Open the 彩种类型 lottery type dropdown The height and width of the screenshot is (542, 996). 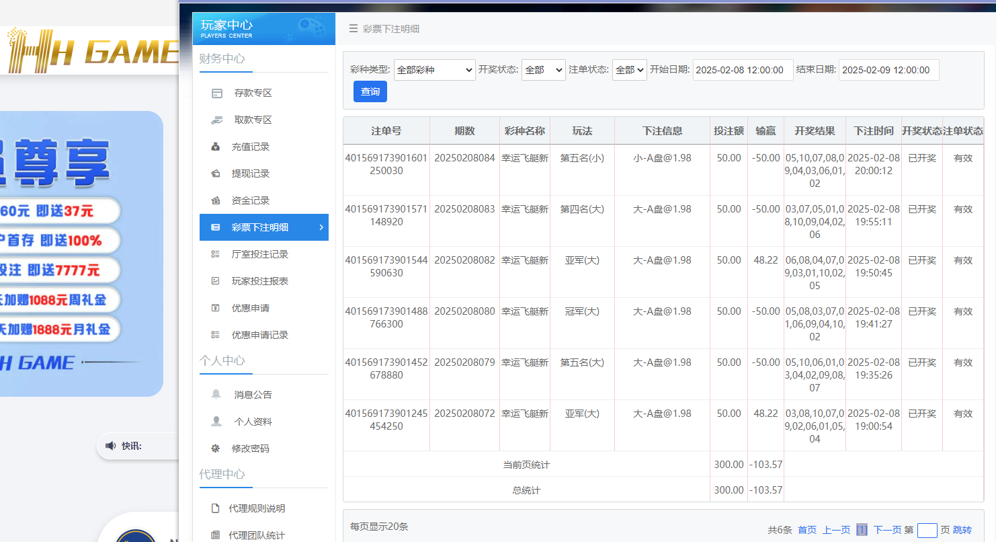pos(434,69)
